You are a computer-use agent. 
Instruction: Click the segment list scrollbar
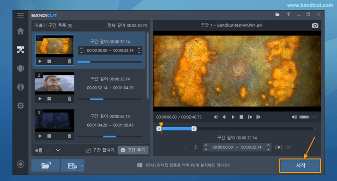point(148,65)
